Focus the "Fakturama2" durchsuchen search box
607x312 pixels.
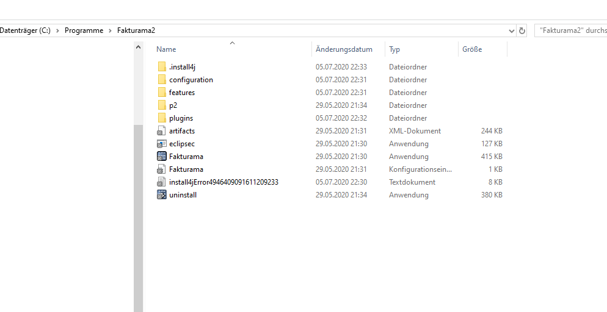pyautogui.click(x=570, y=30)
